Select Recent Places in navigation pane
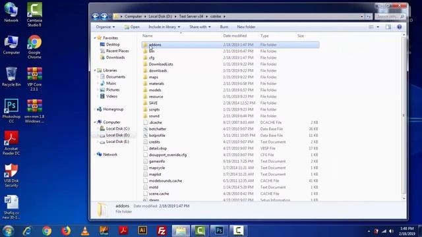This screenshot has height=237, width=422. click(x=117, y=51)
